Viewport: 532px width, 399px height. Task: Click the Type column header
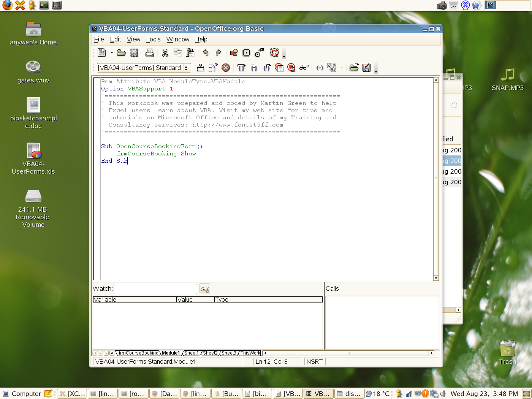[x=268, y=299]
